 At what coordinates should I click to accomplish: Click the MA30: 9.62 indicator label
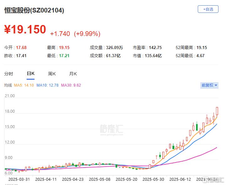click(x=71, y=85)
